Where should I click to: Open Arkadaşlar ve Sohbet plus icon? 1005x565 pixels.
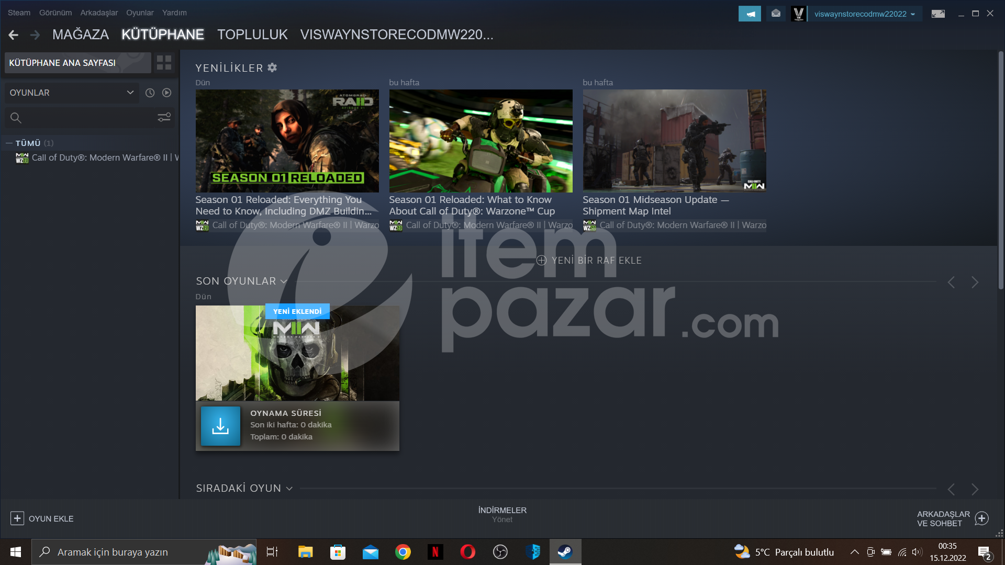tap(982, 518)
